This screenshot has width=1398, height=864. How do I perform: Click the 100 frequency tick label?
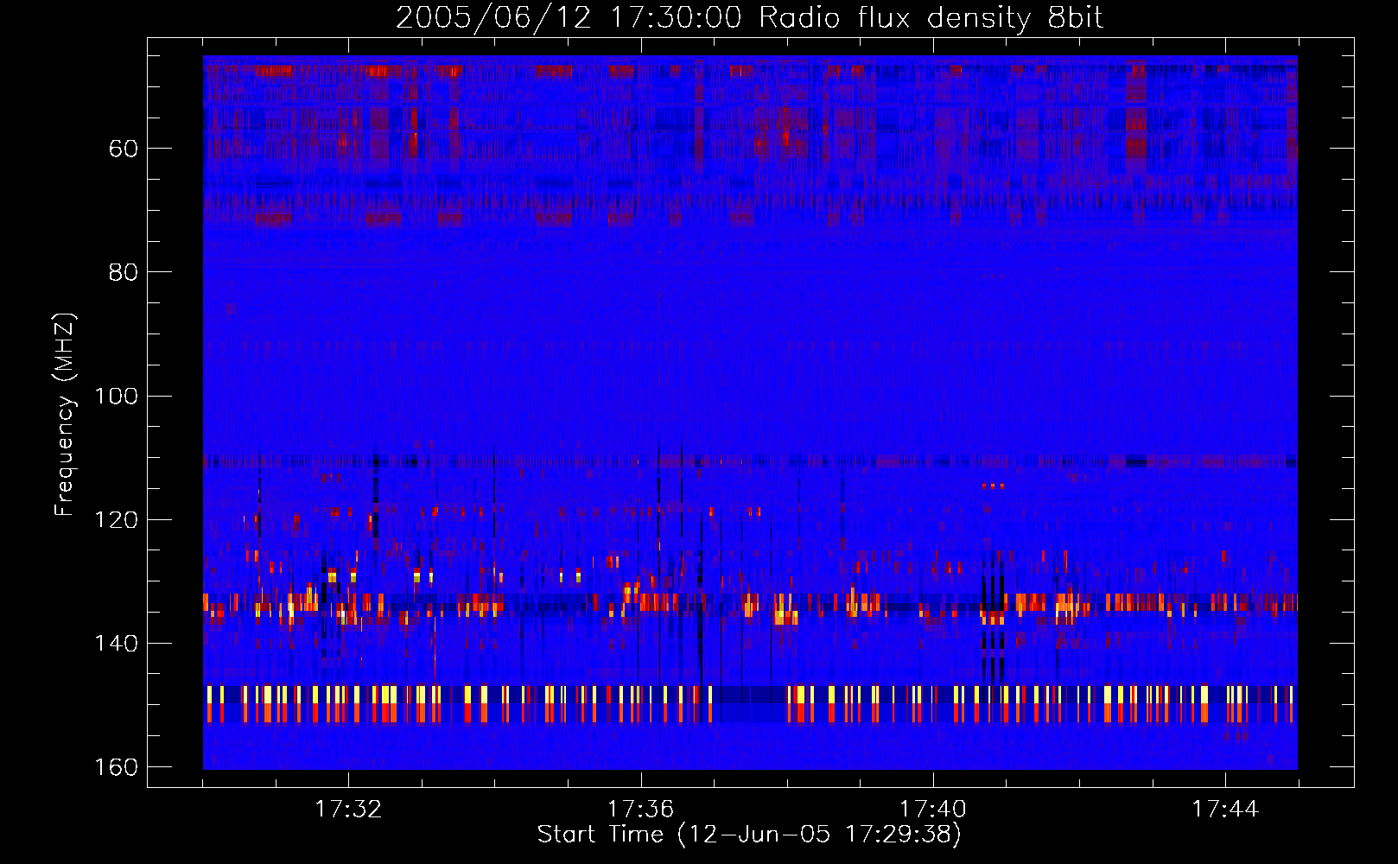[117, 396]
